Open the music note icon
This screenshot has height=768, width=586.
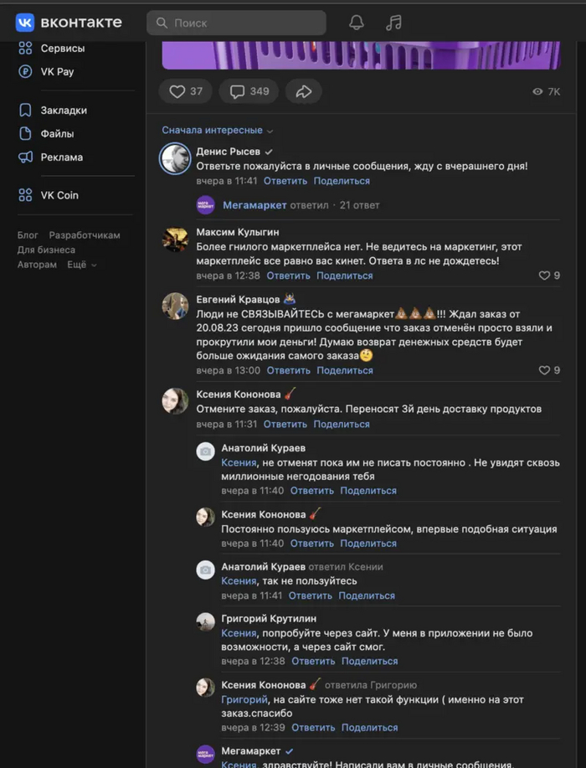click(393, 23)
